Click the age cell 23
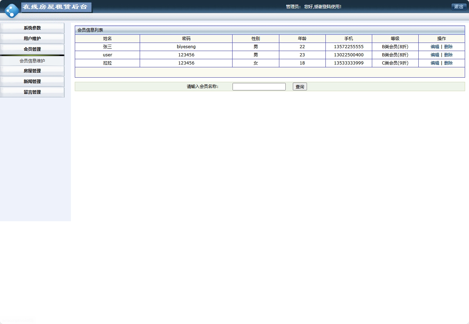Image resolution: width=469 pixels, height=324 pixels. 302,55
